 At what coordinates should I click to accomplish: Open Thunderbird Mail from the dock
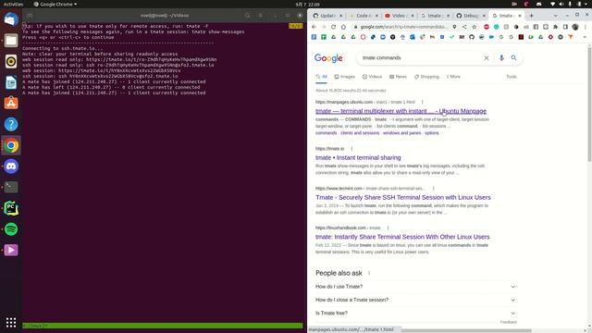pyautogui.click(x=11, y=19)
